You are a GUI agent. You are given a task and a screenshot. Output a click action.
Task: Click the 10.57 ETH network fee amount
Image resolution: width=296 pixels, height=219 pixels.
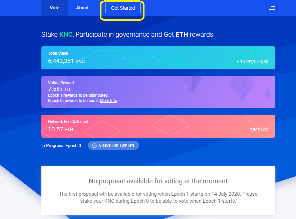[59, 129]
